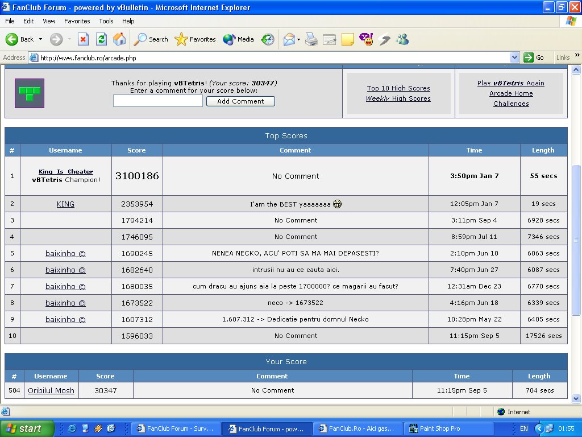
Task: Open the File menu
Action: 10,21
